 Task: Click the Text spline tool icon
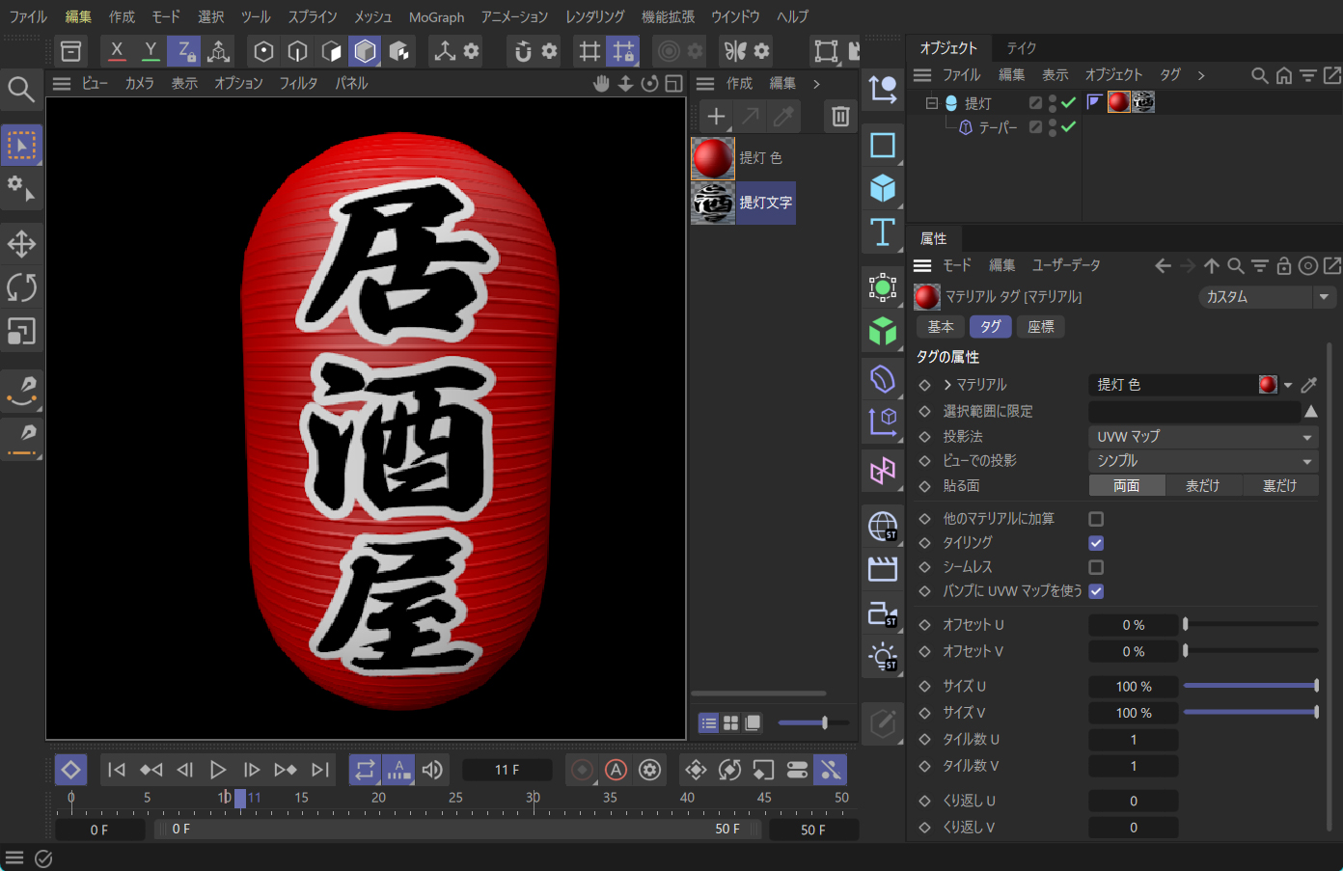882,232
